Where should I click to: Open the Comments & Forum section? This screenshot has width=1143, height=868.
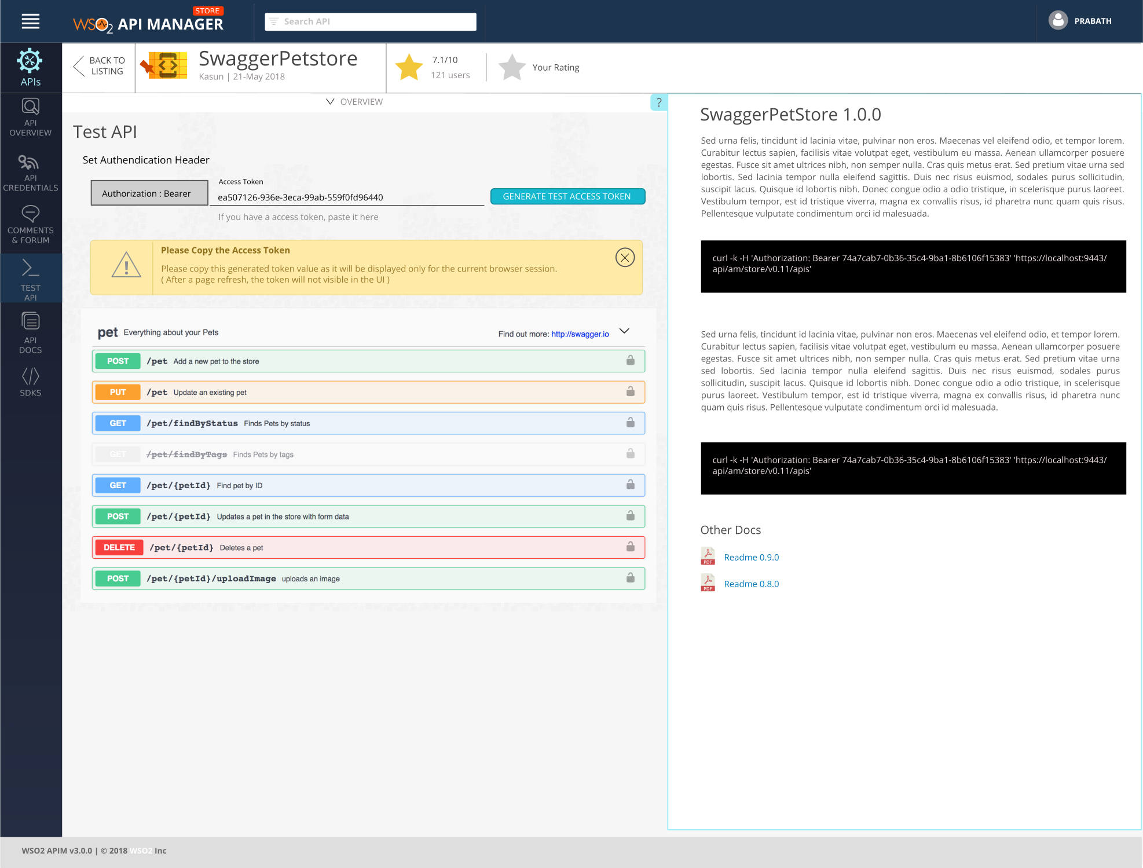tap(30, 225)
